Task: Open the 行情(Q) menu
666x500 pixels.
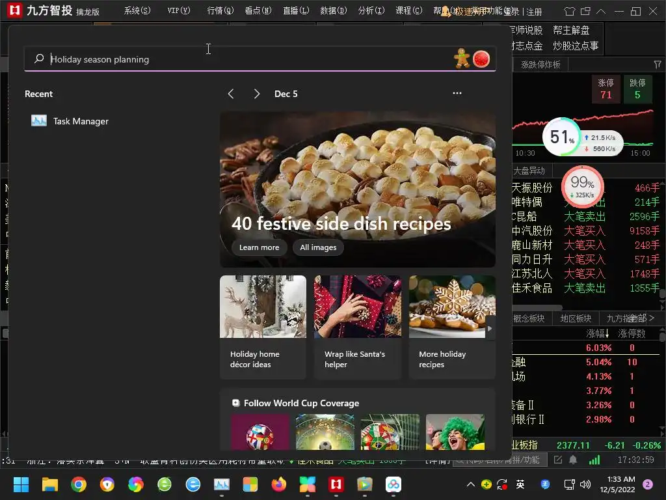Action: pyautogui.click(x=220, y=10)
